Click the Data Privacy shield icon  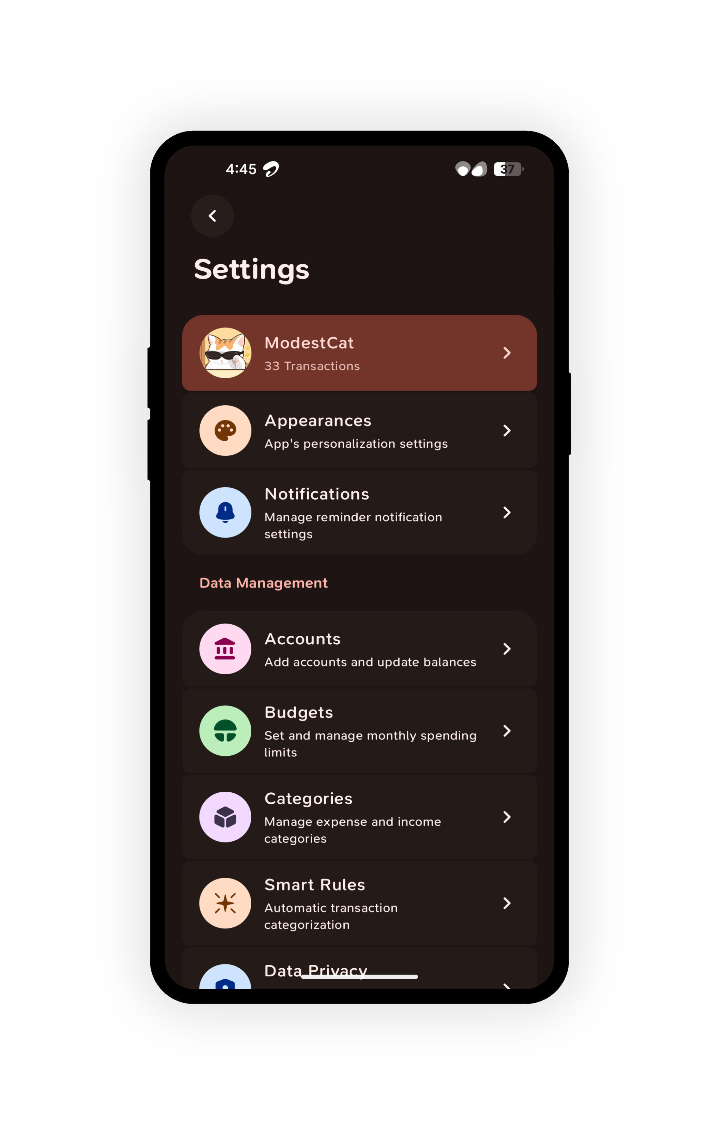click(225, 977)
